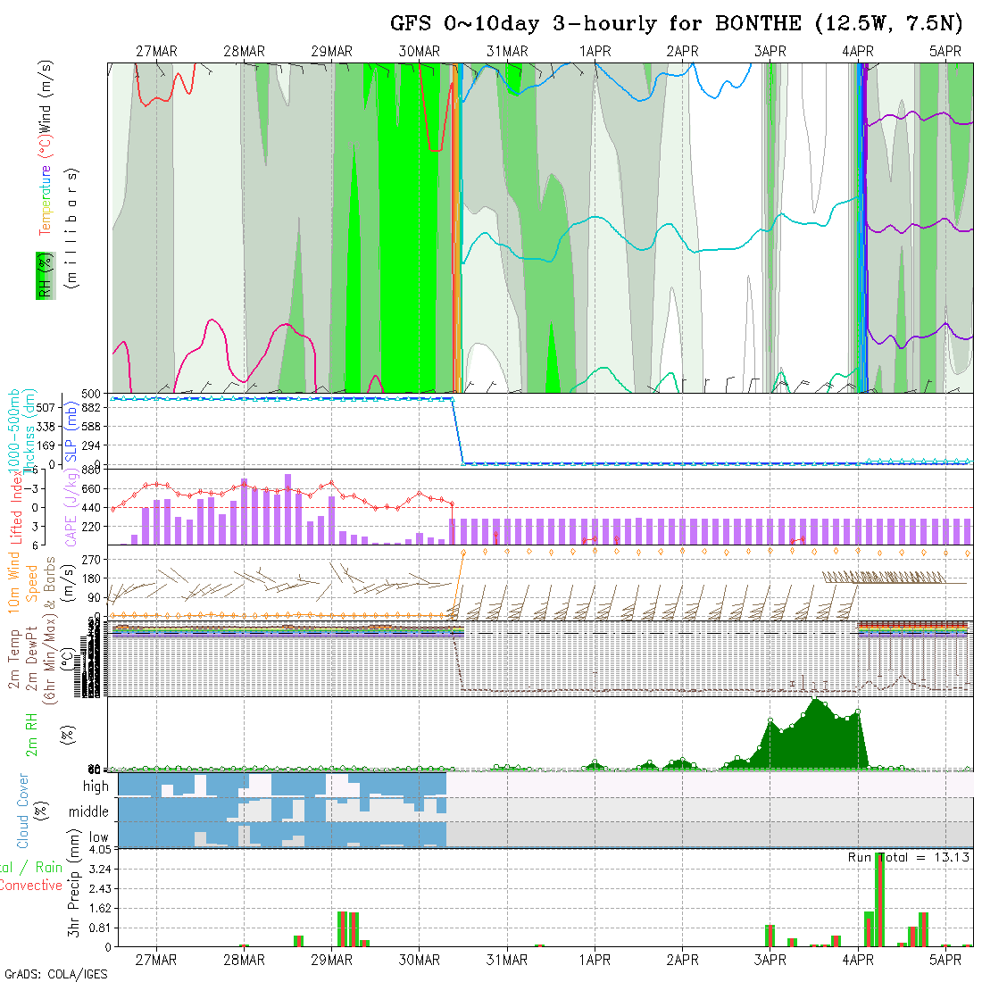Click the 30MAR label on the top axis
The image size is (982, 982).
(419, 52)
